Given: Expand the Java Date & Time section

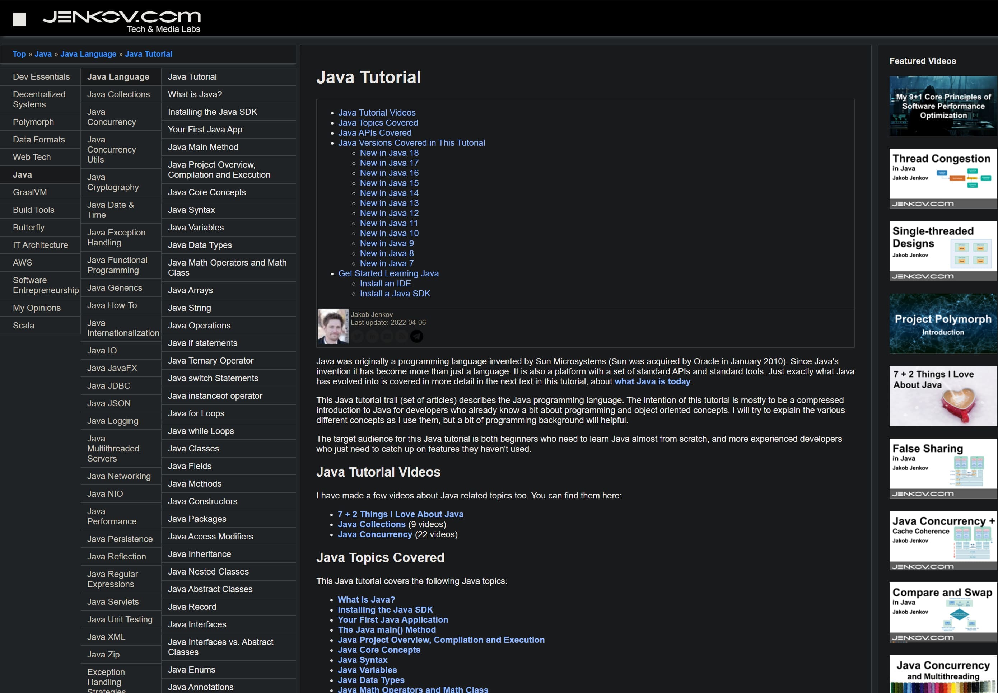Looking at the screenshot, I should pos(111,210).
